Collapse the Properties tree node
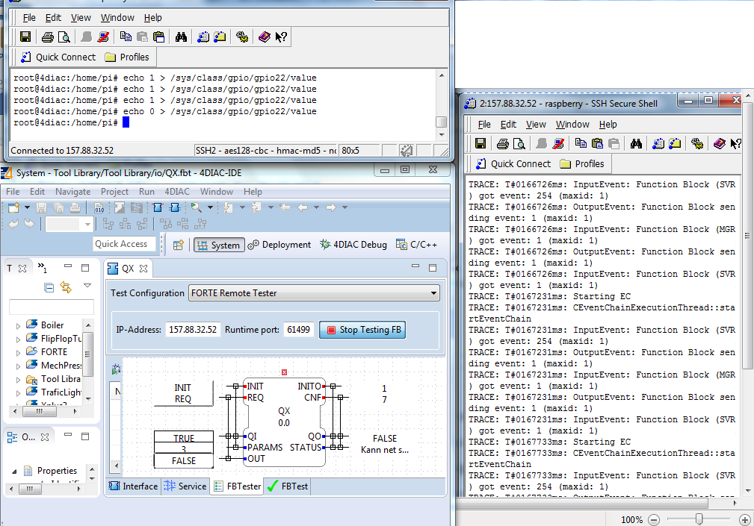Image resolution: width=754 pixels, height=526 pixels. 15,472
